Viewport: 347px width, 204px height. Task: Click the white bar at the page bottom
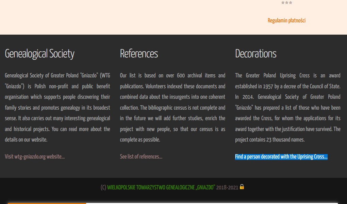click(x=211, y=203)
